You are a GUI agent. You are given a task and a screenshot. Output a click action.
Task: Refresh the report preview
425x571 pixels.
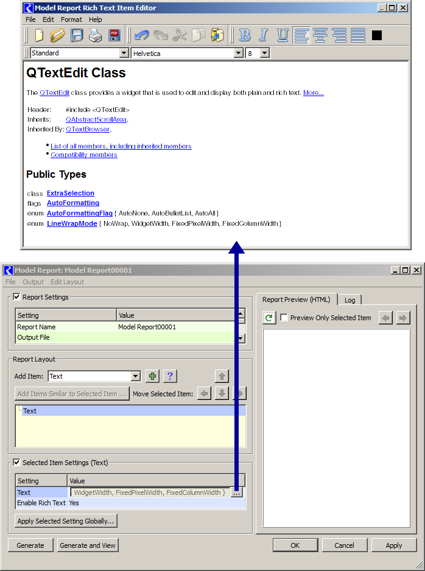(269, 318)
